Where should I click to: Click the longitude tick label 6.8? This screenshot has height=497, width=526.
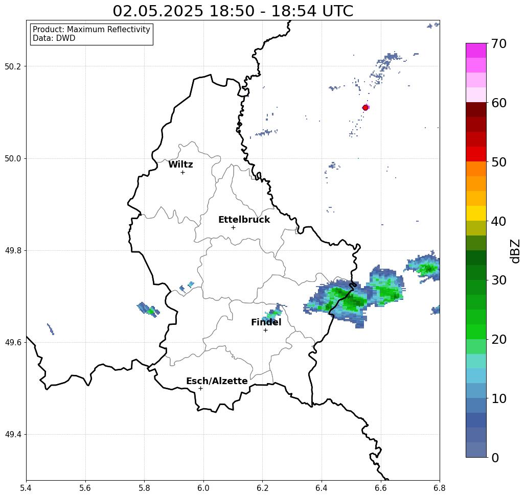(440, 488)
